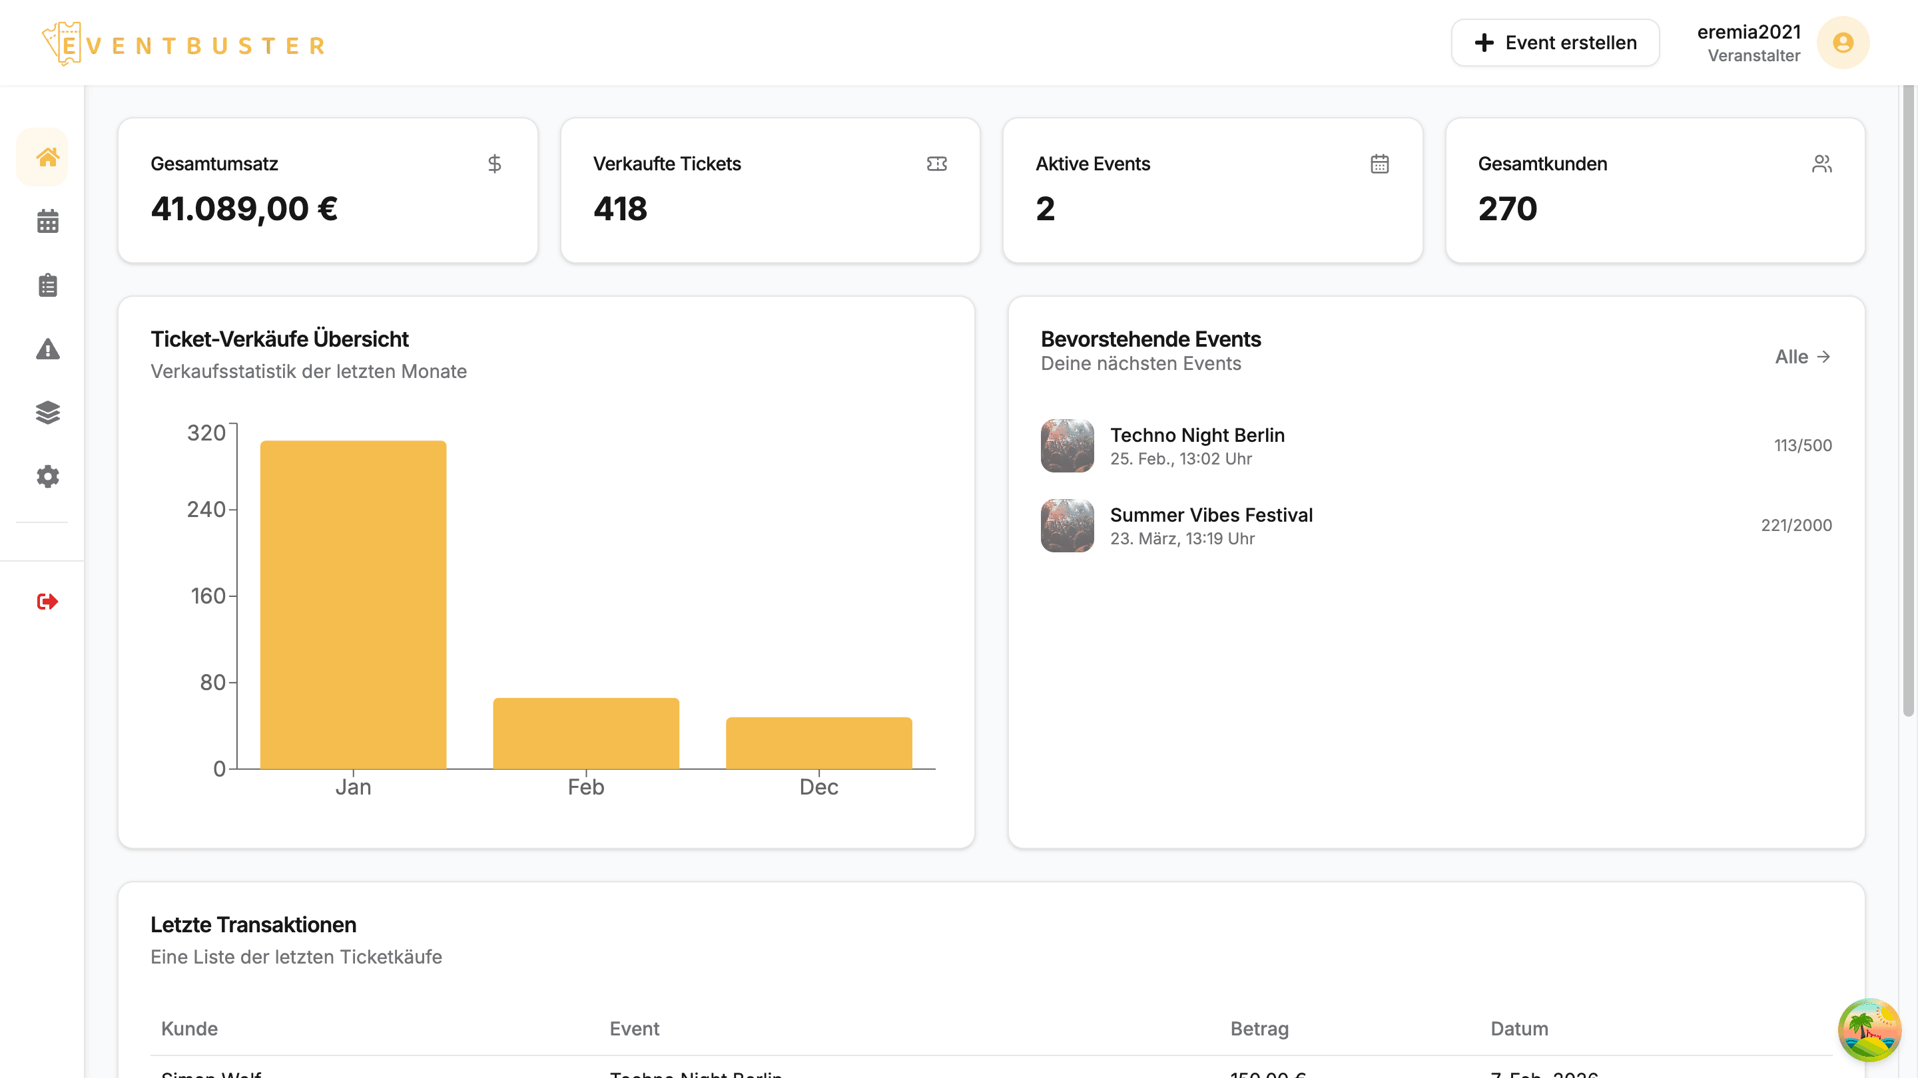Click the clipboard orders icon in sidebar
Screen dimensions: 1918x1078
(x=47, y=285)
